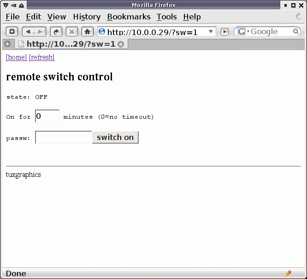Click the 'Done' status bar text
This screenshot has width=307, height=279.
pos(16,273)
